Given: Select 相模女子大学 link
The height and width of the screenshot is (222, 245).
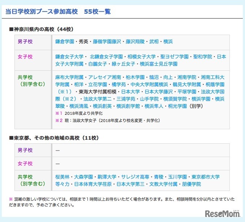Looking at the screenshot, I should [x=142, y=57].
